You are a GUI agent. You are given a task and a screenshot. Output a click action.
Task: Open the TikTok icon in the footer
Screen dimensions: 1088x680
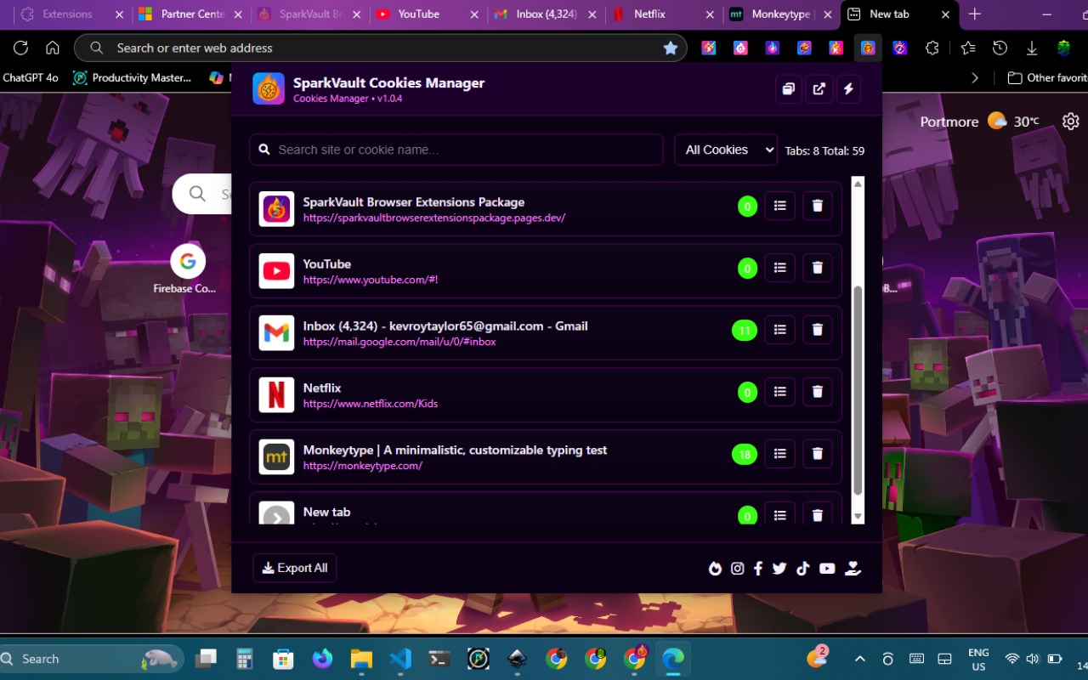(803, 569)
